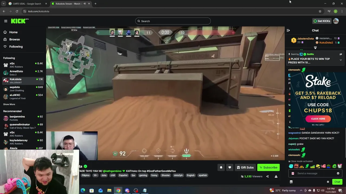Click the @kathgambino mention link

tap(112, 171)
